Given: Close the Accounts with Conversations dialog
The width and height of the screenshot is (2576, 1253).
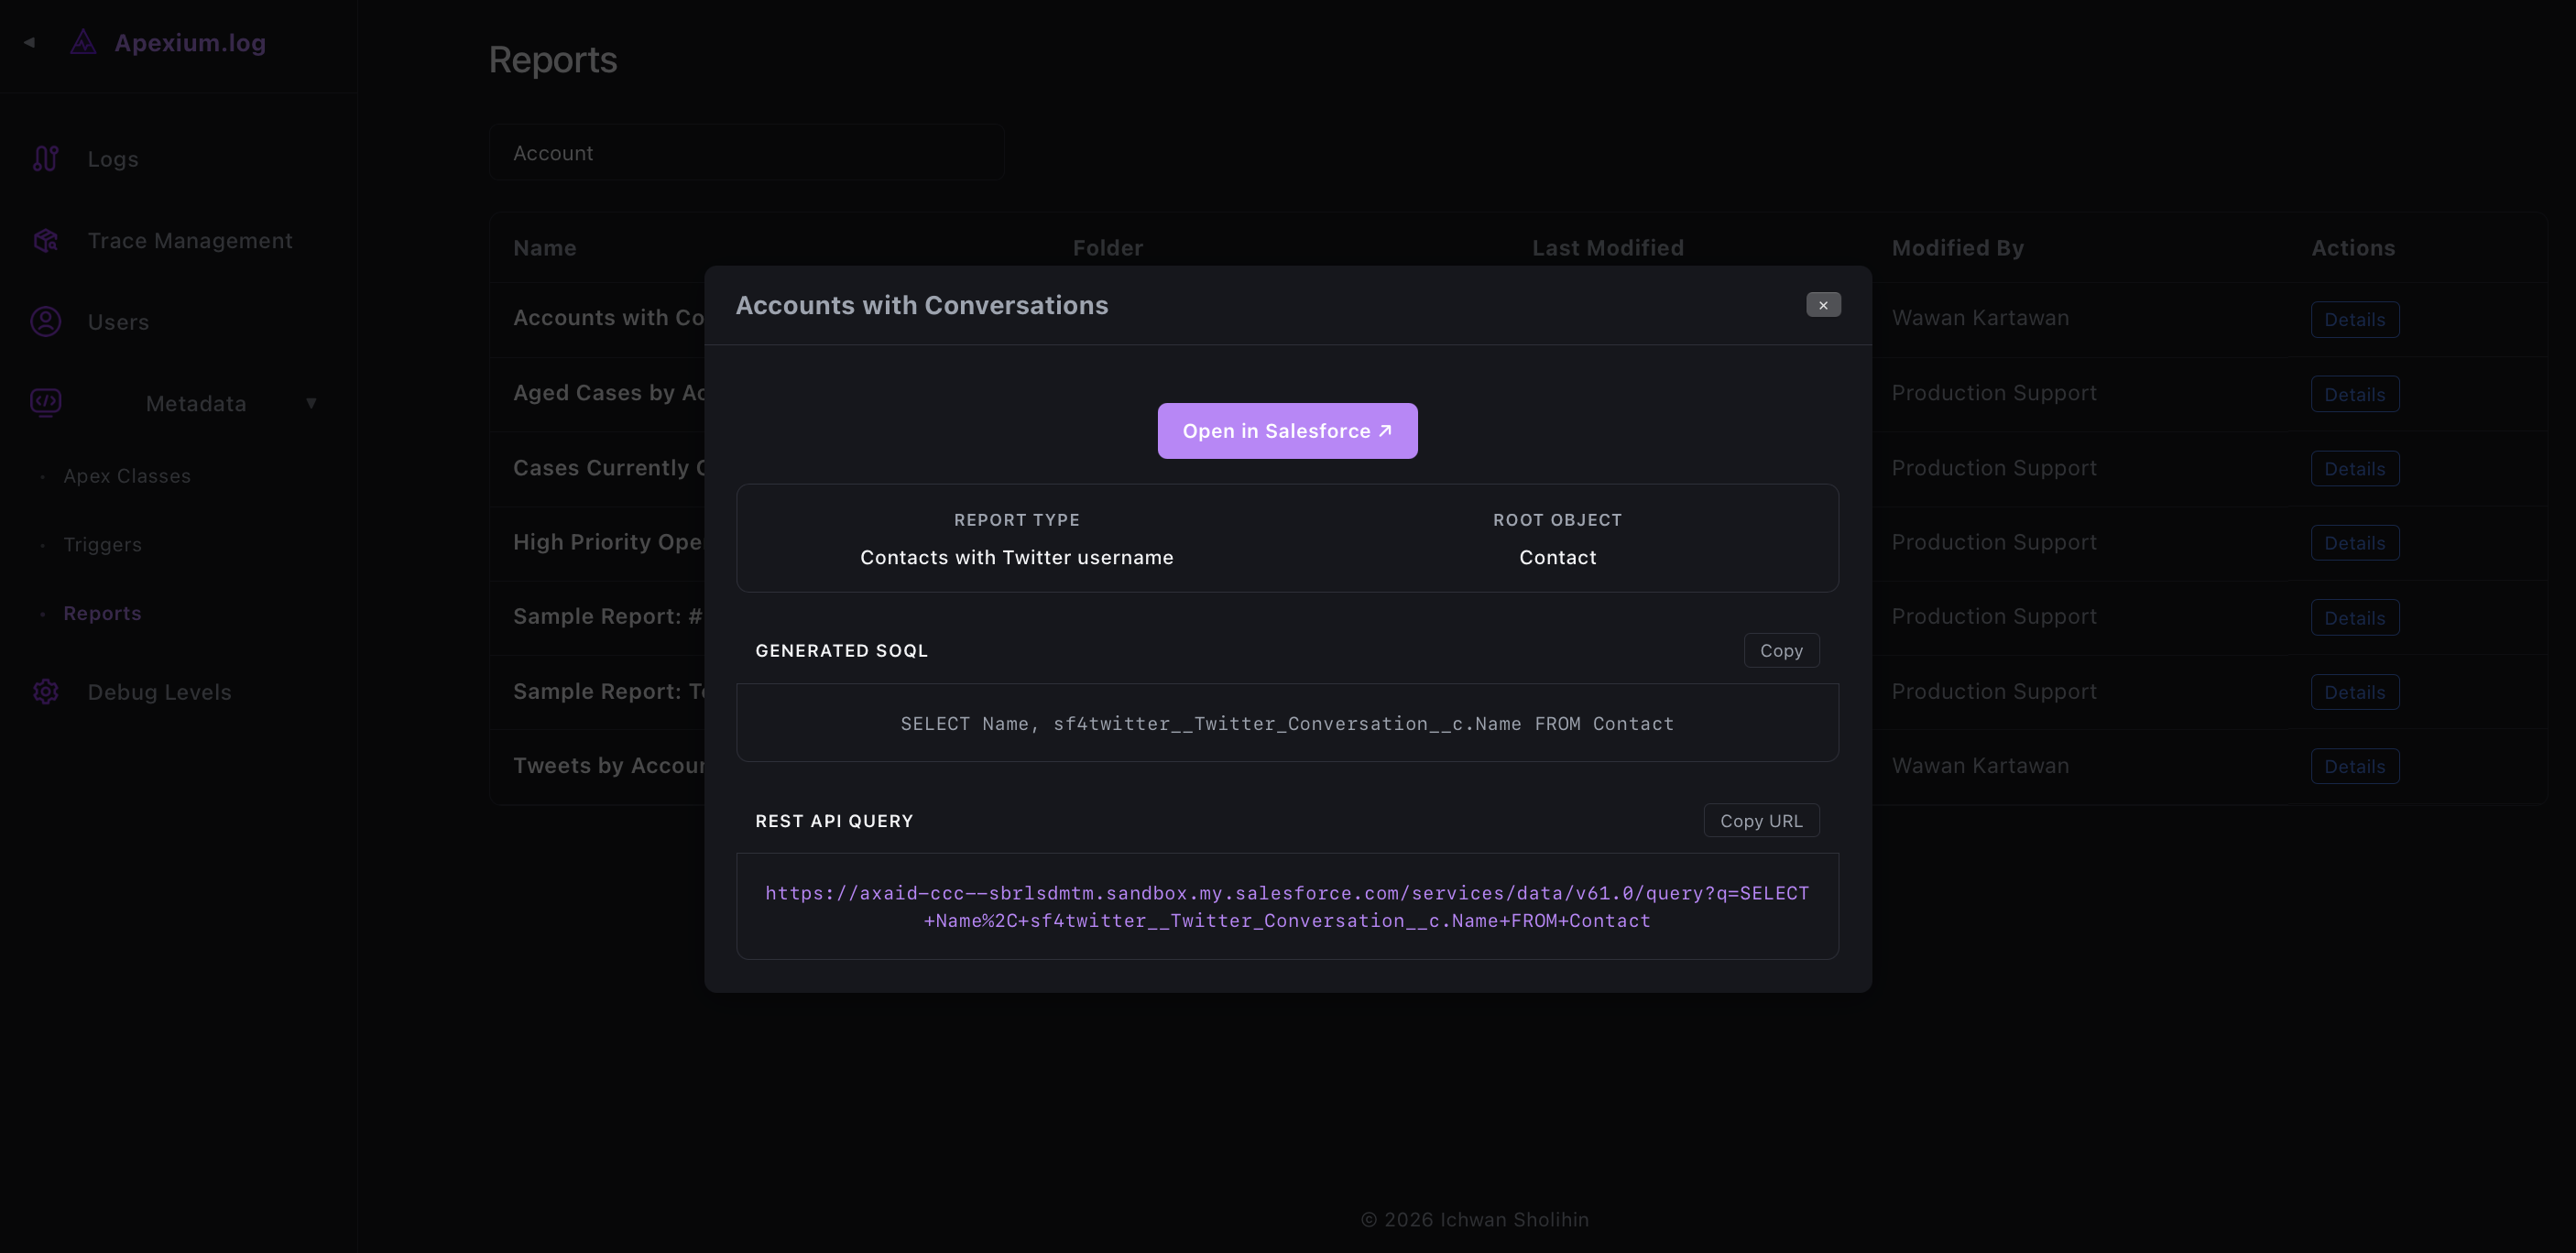Looking at the screenshot, I should click(1823, 304).
